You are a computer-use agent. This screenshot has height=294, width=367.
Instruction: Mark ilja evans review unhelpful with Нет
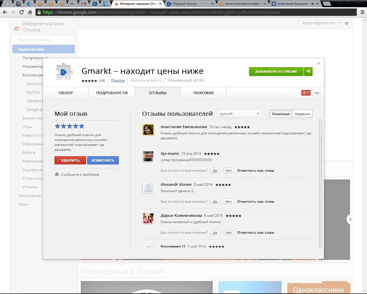click(229, 171)
